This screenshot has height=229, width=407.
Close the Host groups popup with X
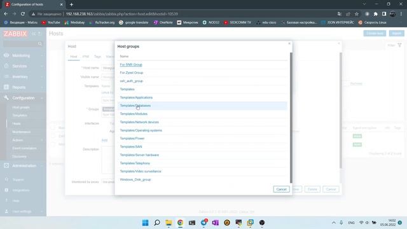tap(289, 43)
